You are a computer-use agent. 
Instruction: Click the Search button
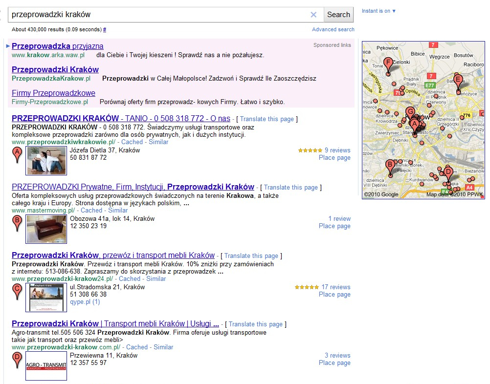pos(338,15)
